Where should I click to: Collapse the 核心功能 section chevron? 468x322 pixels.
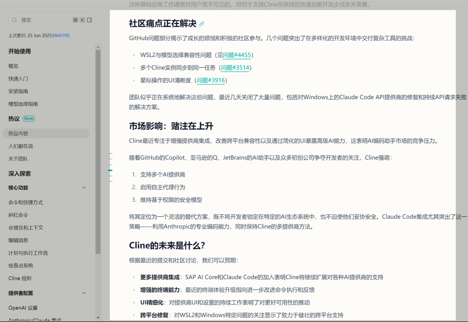click(84, 188)
